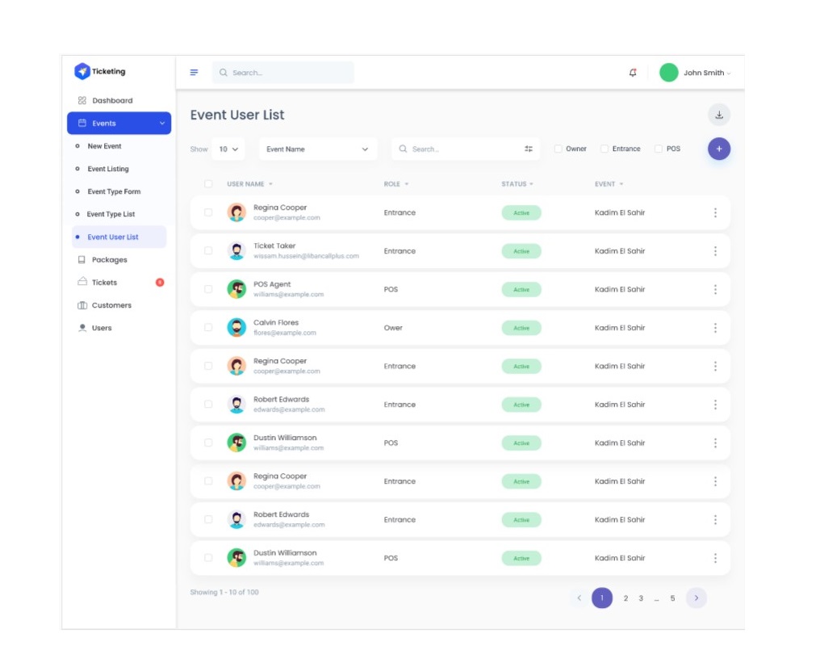Image resolution: width=820 pixels, height=650 pixels.
Task: Go to pagination page 3
Action: (x=641, y=598)
